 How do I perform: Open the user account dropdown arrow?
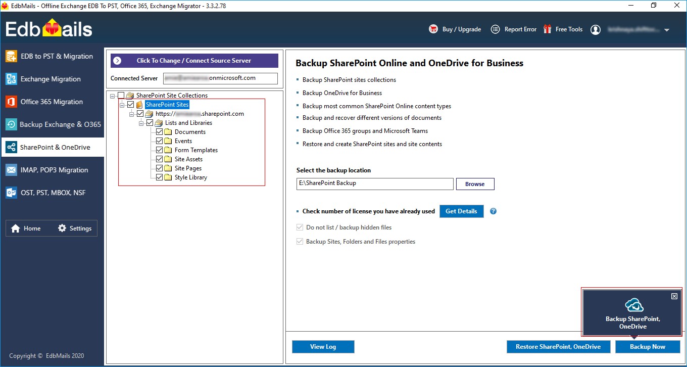667,30
